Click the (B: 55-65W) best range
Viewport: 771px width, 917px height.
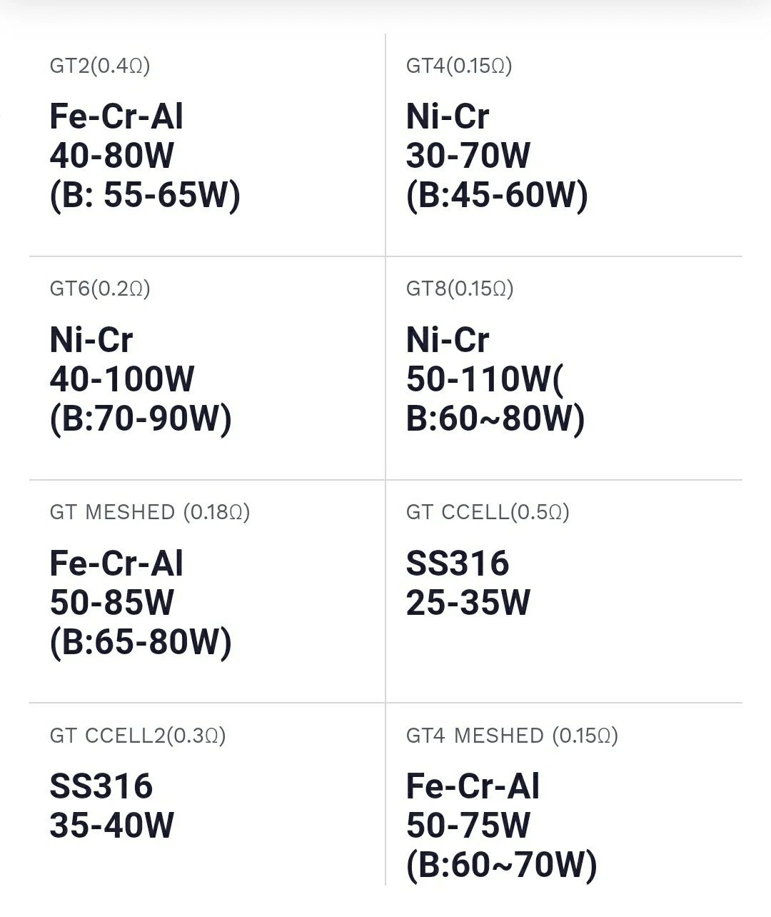point(145,195)
